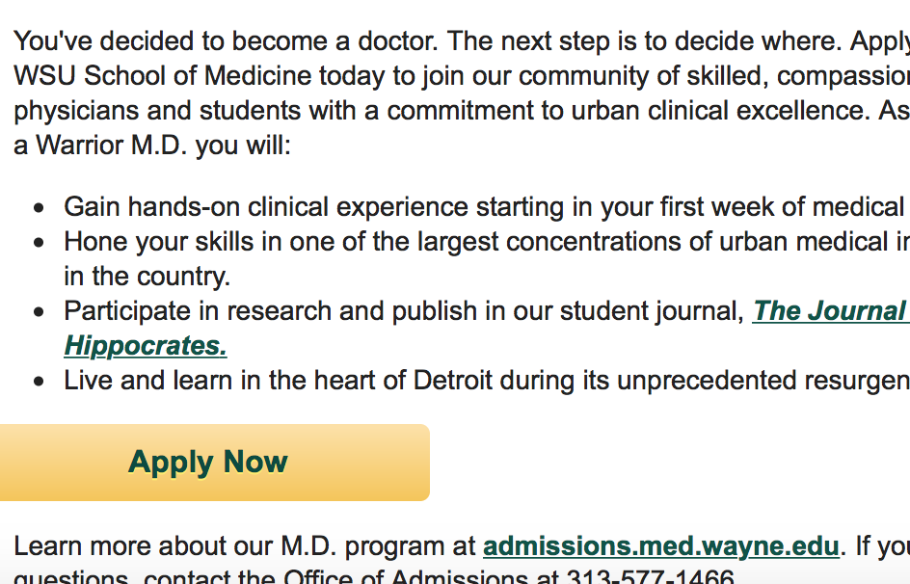The image size is (910, 584).
Task: Click the Apply Now button
Action: [215, 463]
